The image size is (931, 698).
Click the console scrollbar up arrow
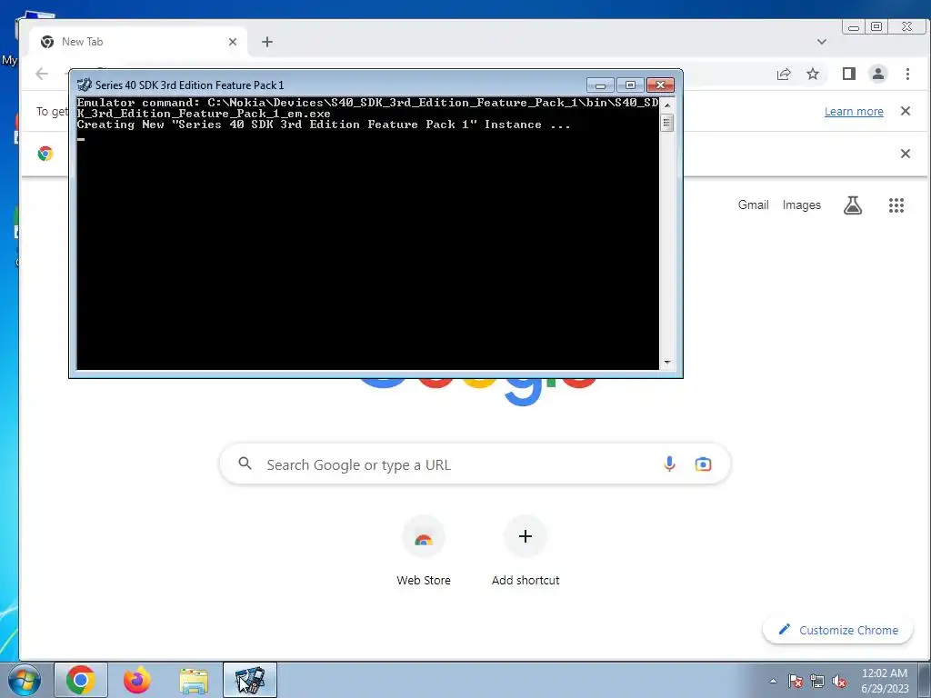(x=667, y=105)
